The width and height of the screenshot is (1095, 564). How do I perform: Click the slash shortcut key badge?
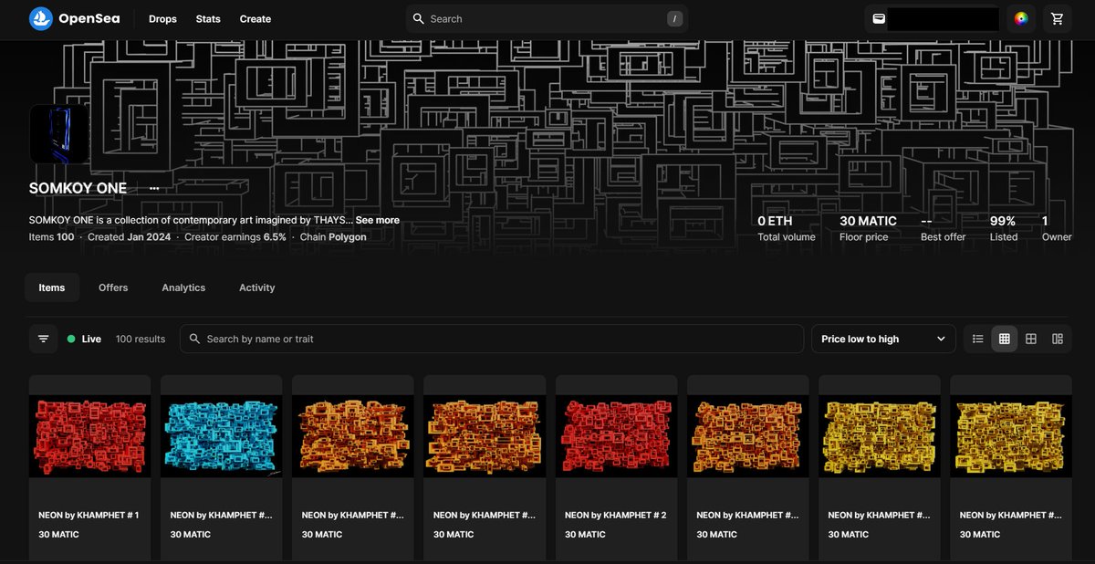coord(674,18)
